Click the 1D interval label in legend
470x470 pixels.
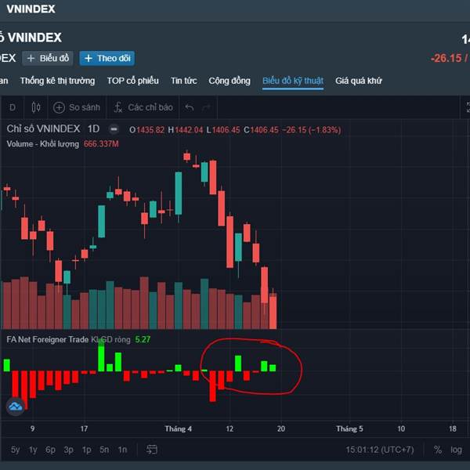tap(93, 129)
